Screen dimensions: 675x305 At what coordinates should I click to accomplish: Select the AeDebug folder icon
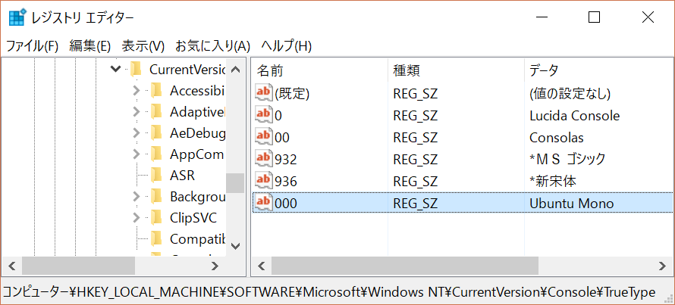pyautogui.click(x=157, y=133)
